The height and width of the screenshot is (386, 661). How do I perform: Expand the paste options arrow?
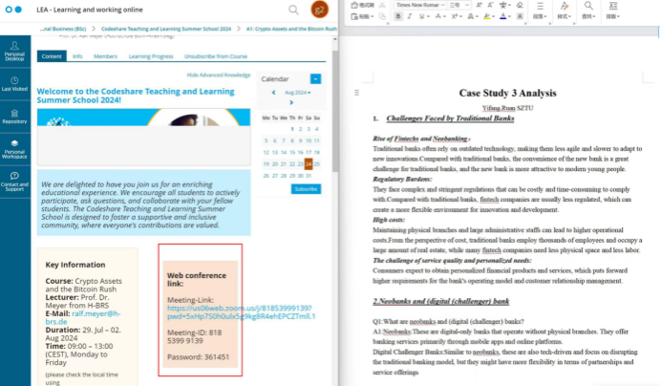373,16
